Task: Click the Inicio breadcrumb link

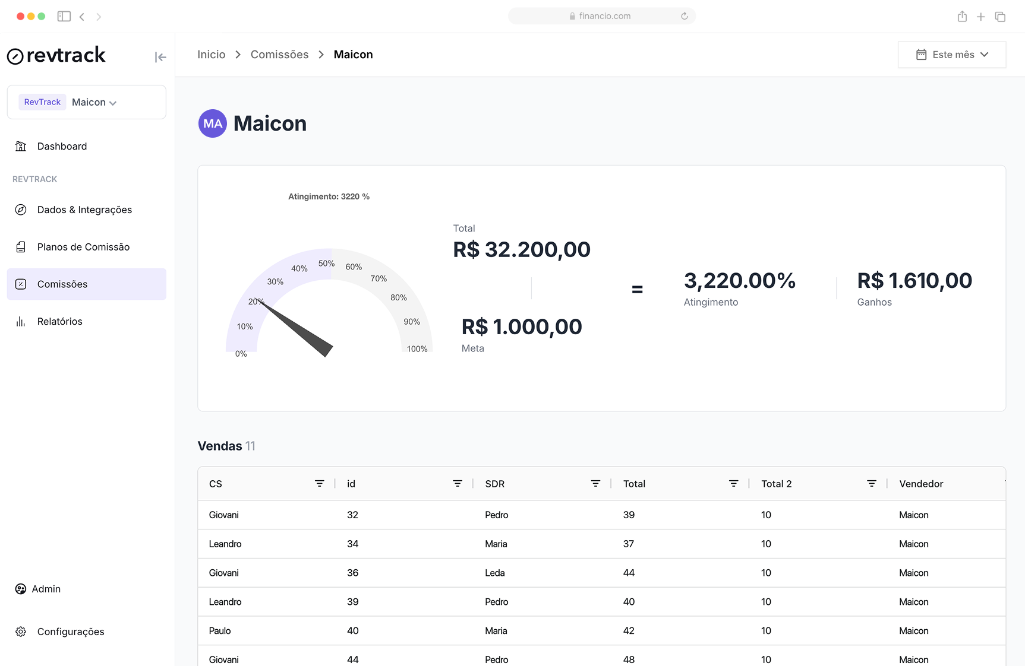Action: (212, 55)
